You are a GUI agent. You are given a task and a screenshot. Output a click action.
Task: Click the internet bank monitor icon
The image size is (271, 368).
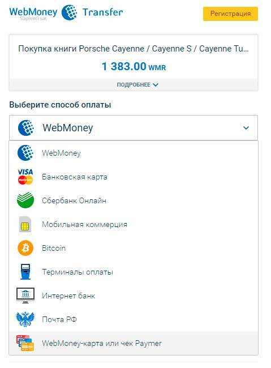[25, 296]
